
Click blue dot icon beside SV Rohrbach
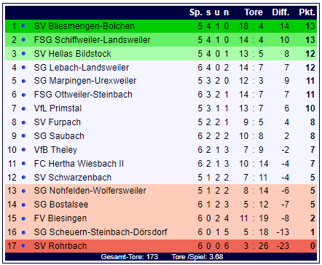point(23,246)
